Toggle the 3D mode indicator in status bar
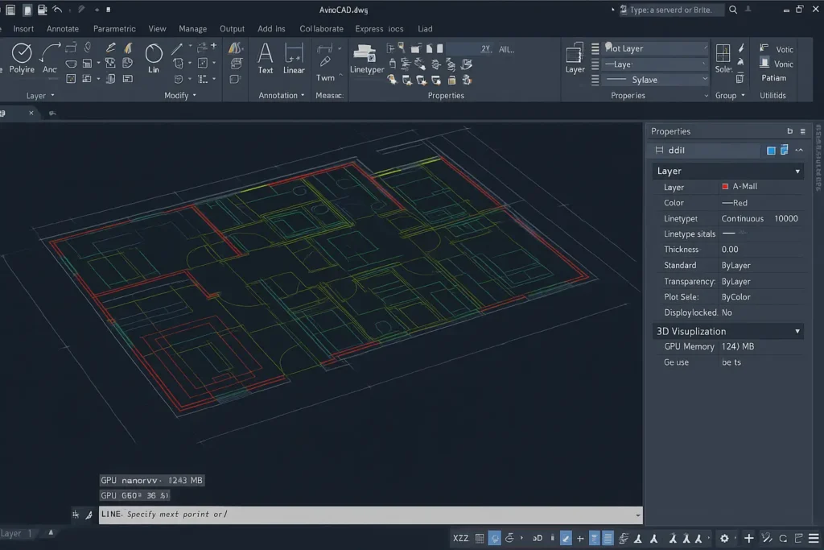824x550 pixels. point(538,538)
